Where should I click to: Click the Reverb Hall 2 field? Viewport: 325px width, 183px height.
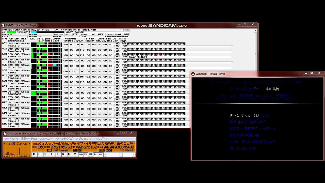coord(7,37)
